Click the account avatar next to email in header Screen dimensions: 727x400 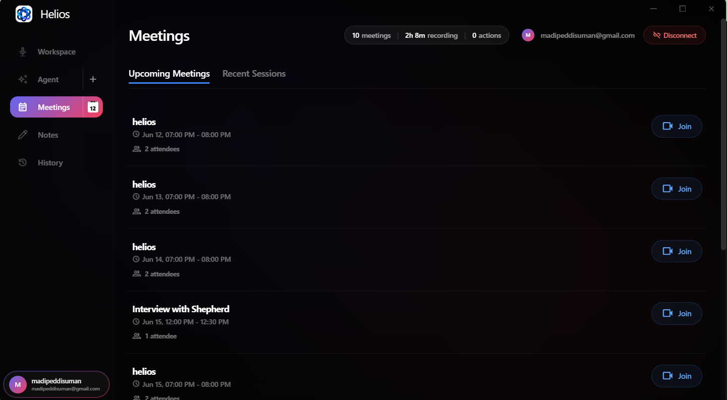[528, 35]
